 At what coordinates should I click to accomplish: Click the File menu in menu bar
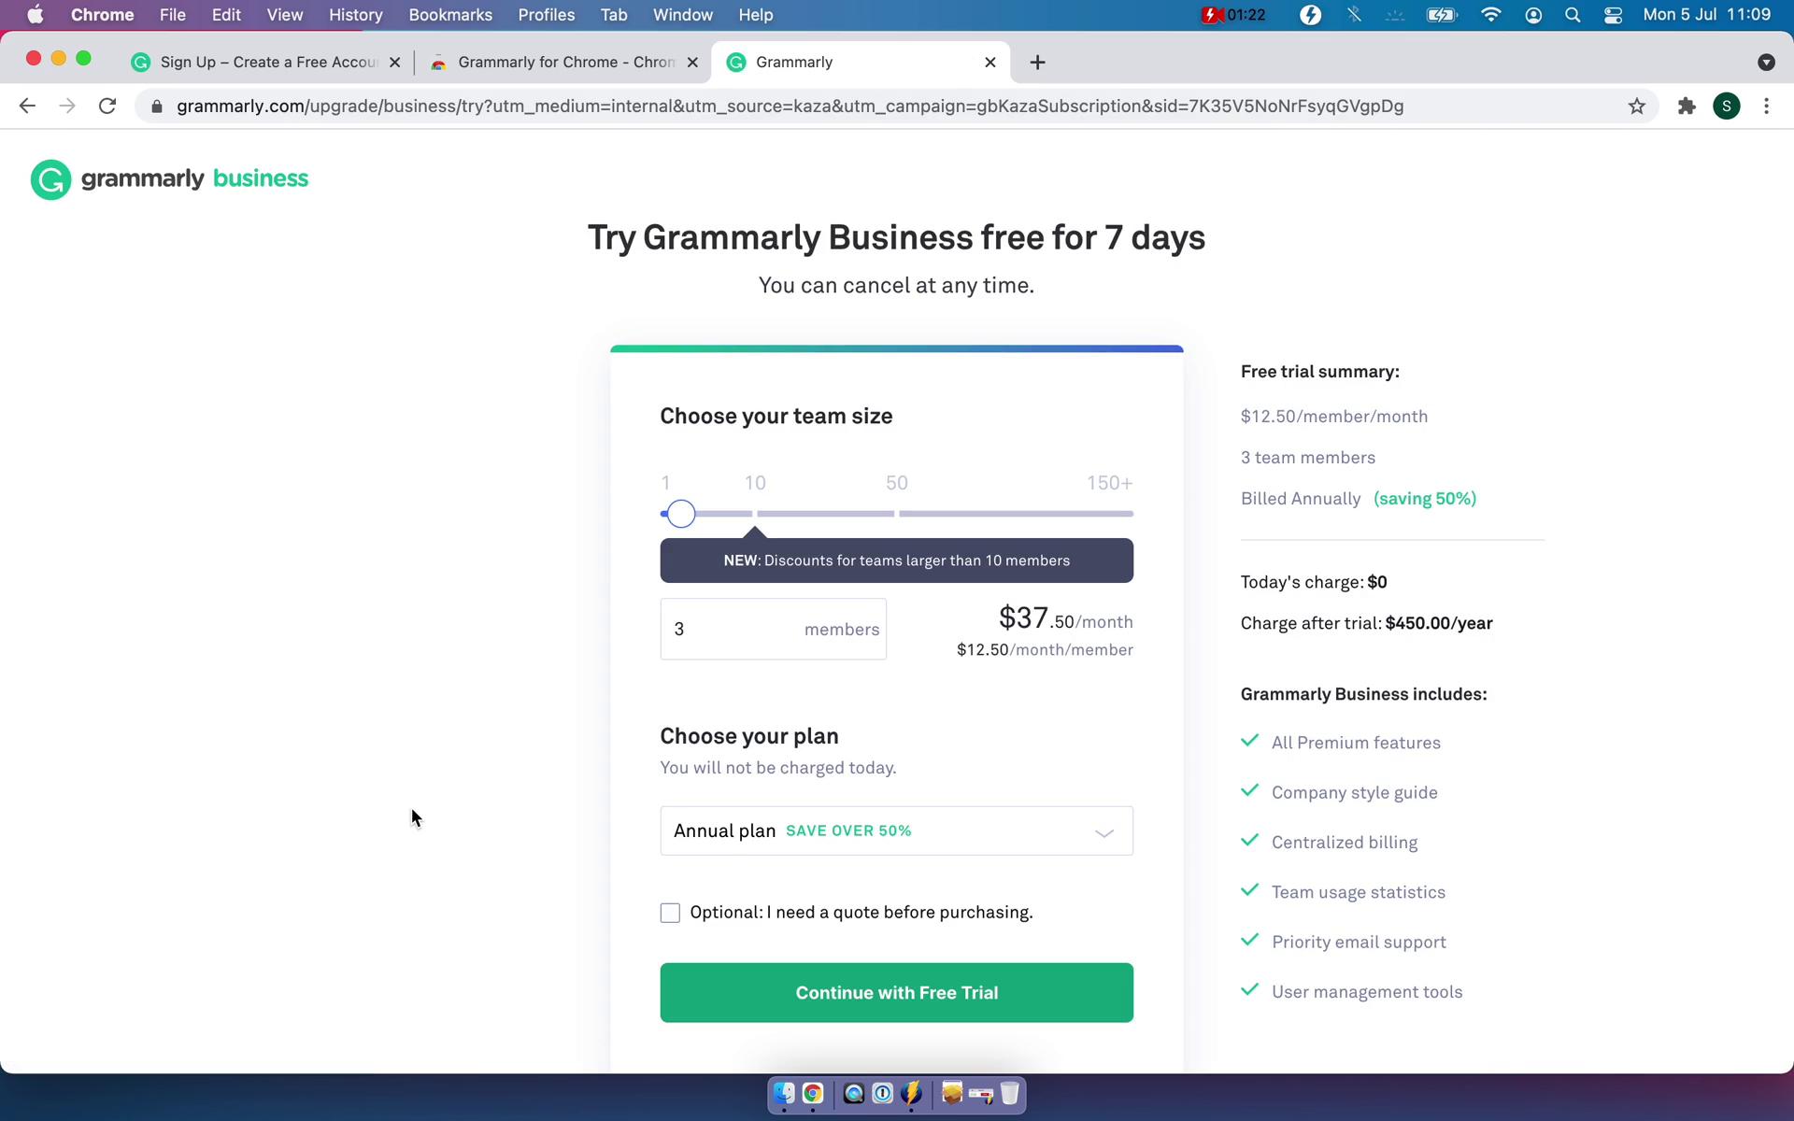point(172,14)
